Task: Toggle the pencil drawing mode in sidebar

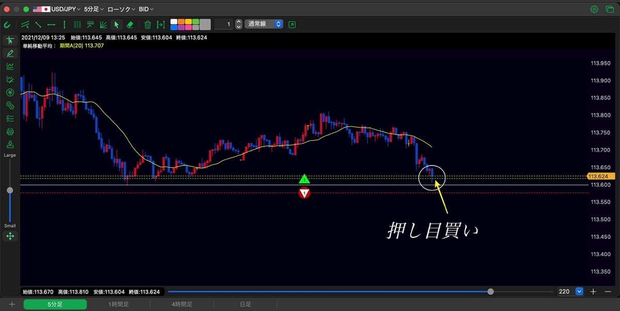Action: coord(10,53)
